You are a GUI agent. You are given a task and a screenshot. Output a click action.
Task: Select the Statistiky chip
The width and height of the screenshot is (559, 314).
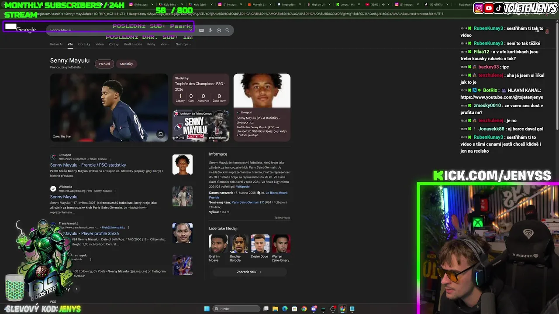126,64
